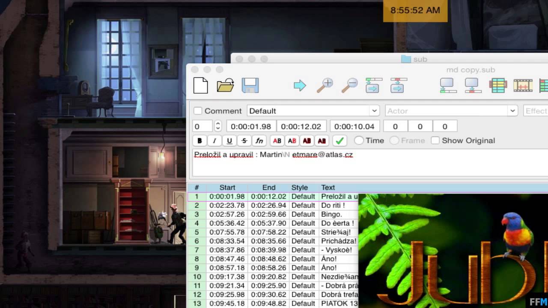Snap to scene filmstrip icon
This screenshot has width=548, height=308.
pyautogui.click(x=523, y=86)
